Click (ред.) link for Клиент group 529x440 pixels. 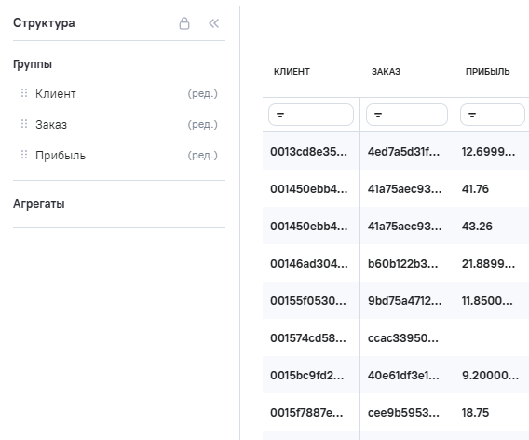(x=202, y=93)
